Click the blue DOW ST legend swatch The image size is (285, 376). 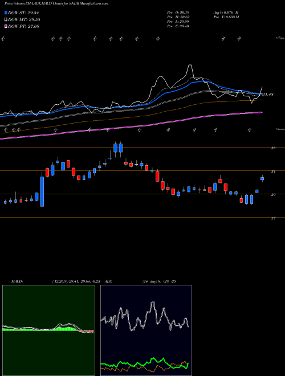(x=6, y=13)
